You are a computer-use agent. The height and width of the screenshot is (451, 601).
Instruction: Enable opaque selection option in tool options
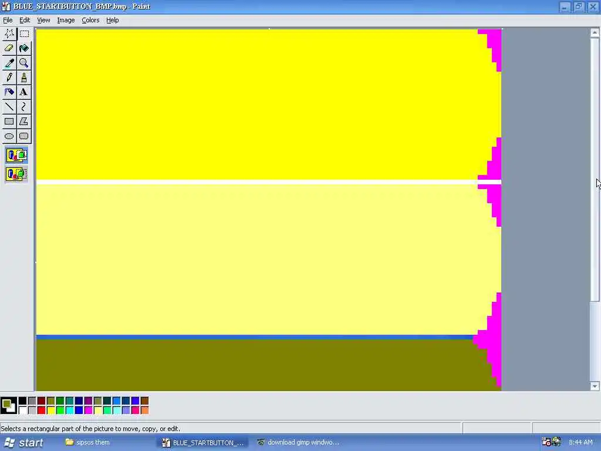point(16,155)
